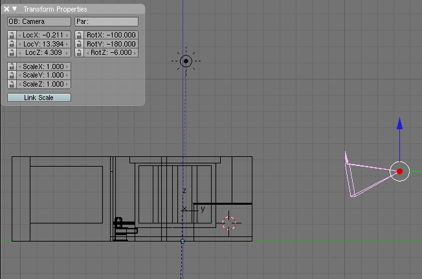Decrease ScaleX with its left arrow
The width and height of the screenshot is (422, 279).
tap(19, 67)
